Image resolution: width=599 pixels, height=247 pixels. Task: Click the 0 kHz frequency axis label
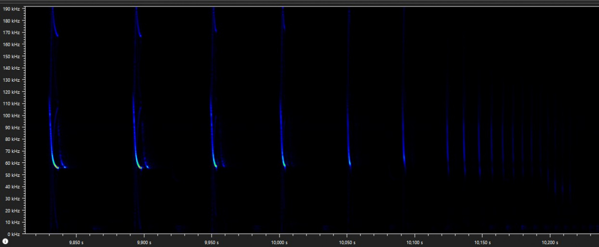pyautogui.click(x=13, y=234)
